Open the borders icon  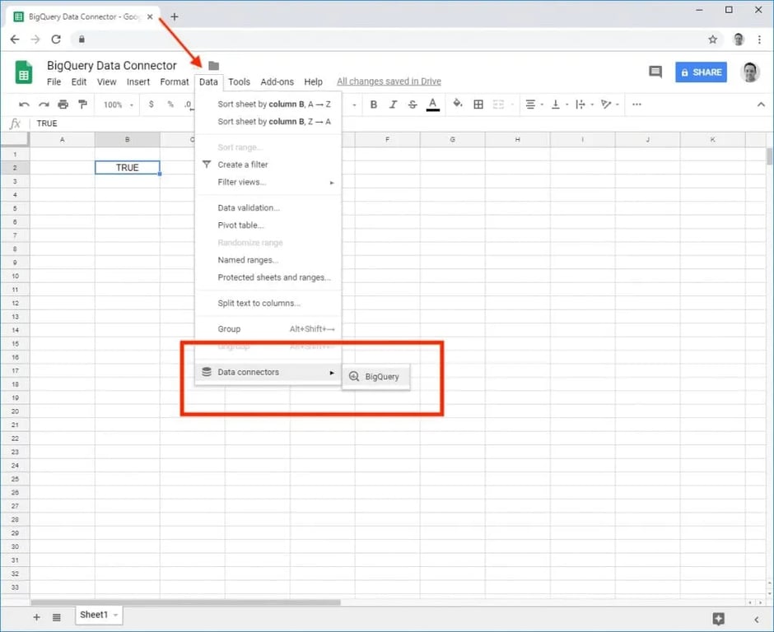pyautogui.click(x=478, y=105)
